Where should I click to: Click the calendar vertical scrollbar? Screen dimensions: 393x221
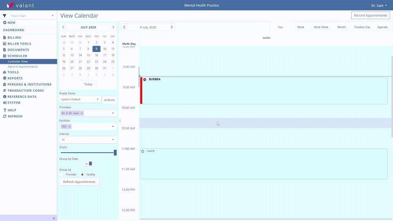(x=392, y=97)
